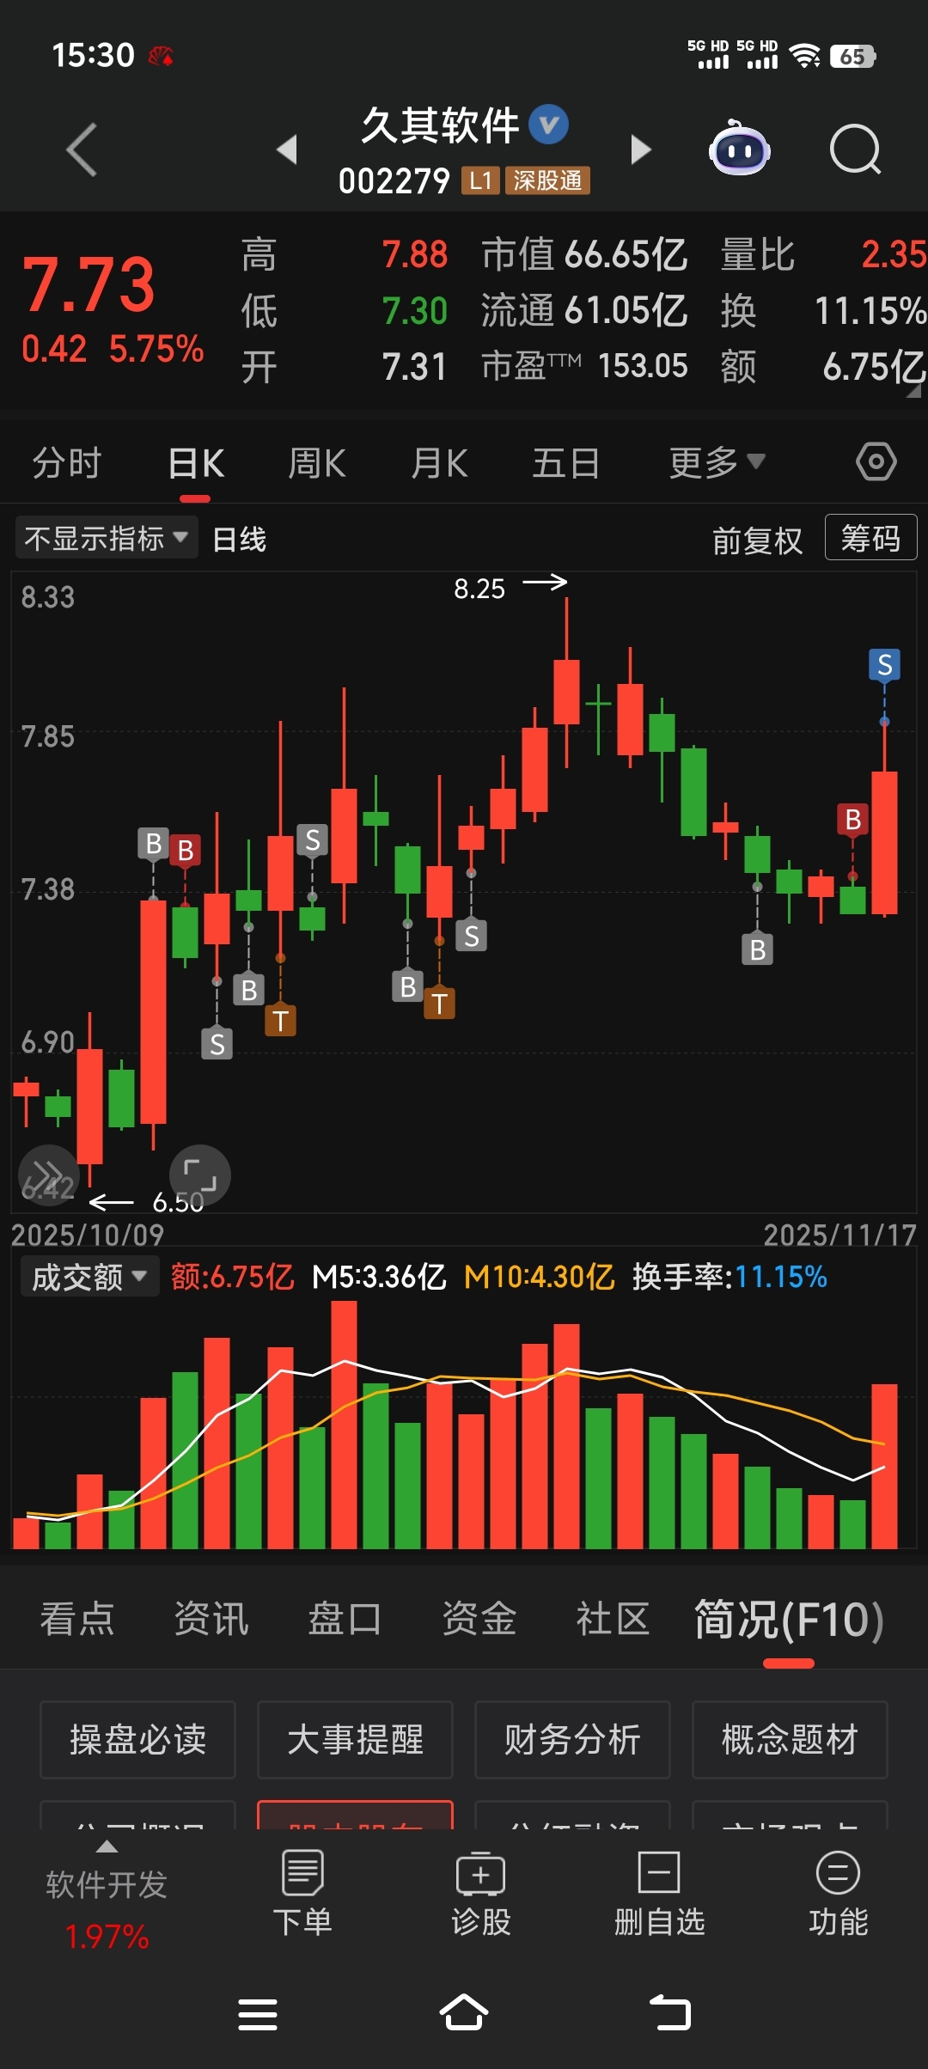Expand chart with double-chevron button
Viewport: 928px width, 2069px height.
[x=48, y=1175]
